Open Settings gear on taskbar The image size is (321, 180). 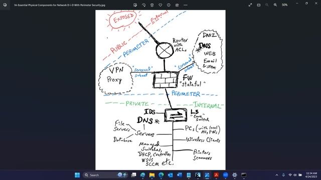[235, 175]
